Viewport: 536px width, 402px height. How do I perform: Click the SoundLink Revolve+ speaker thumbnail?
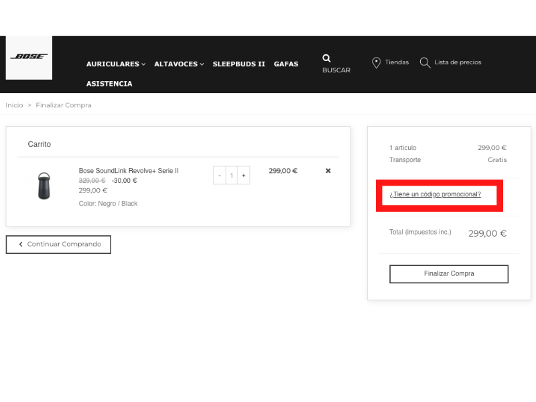[x=44, y=186]
